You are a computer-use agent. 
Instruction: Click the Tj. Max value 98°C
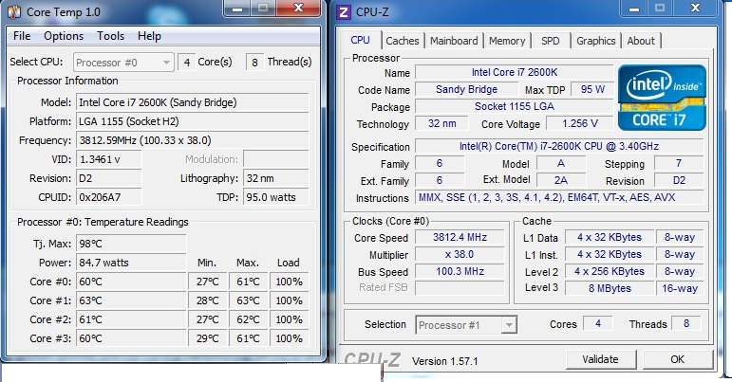tap(131, 244)
